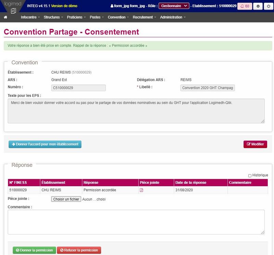
Task: Open the Recrutement menu
Action: (144, 17)
